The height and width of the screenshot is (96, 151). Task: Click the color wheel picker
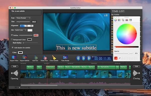127,34
